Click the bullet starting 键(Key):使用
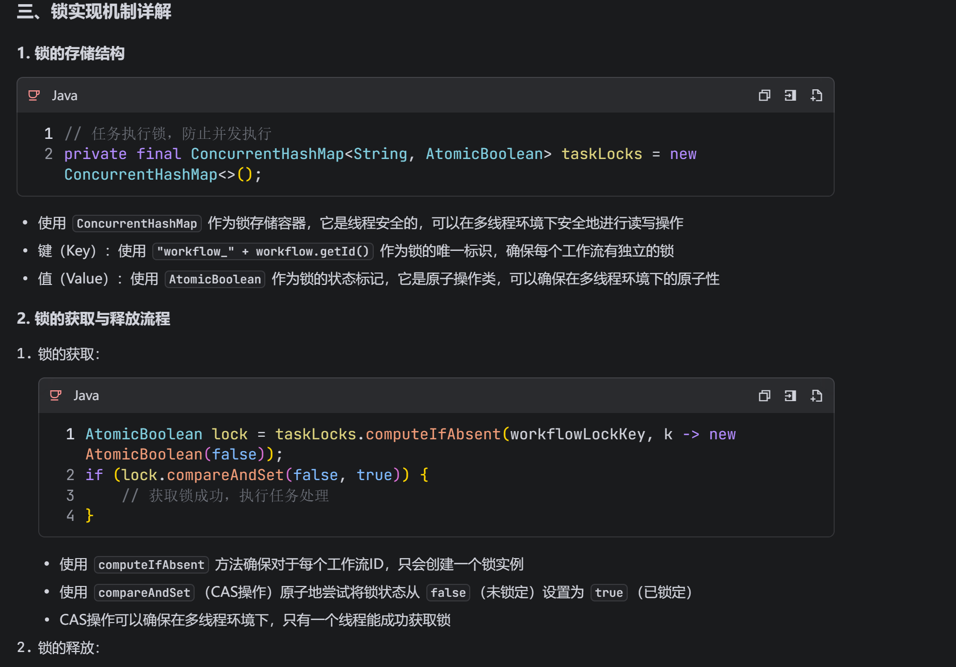The image size is (956, 667). 356,251
